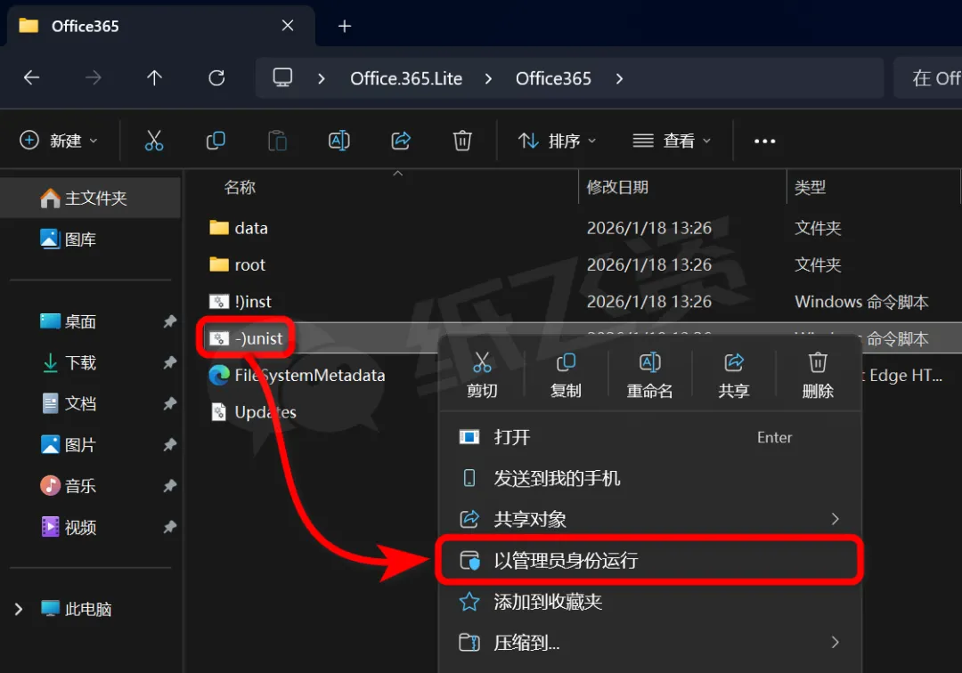962x673 pixels.
Task: Click 剪切 in the context menu
Action: coord(482,375)
